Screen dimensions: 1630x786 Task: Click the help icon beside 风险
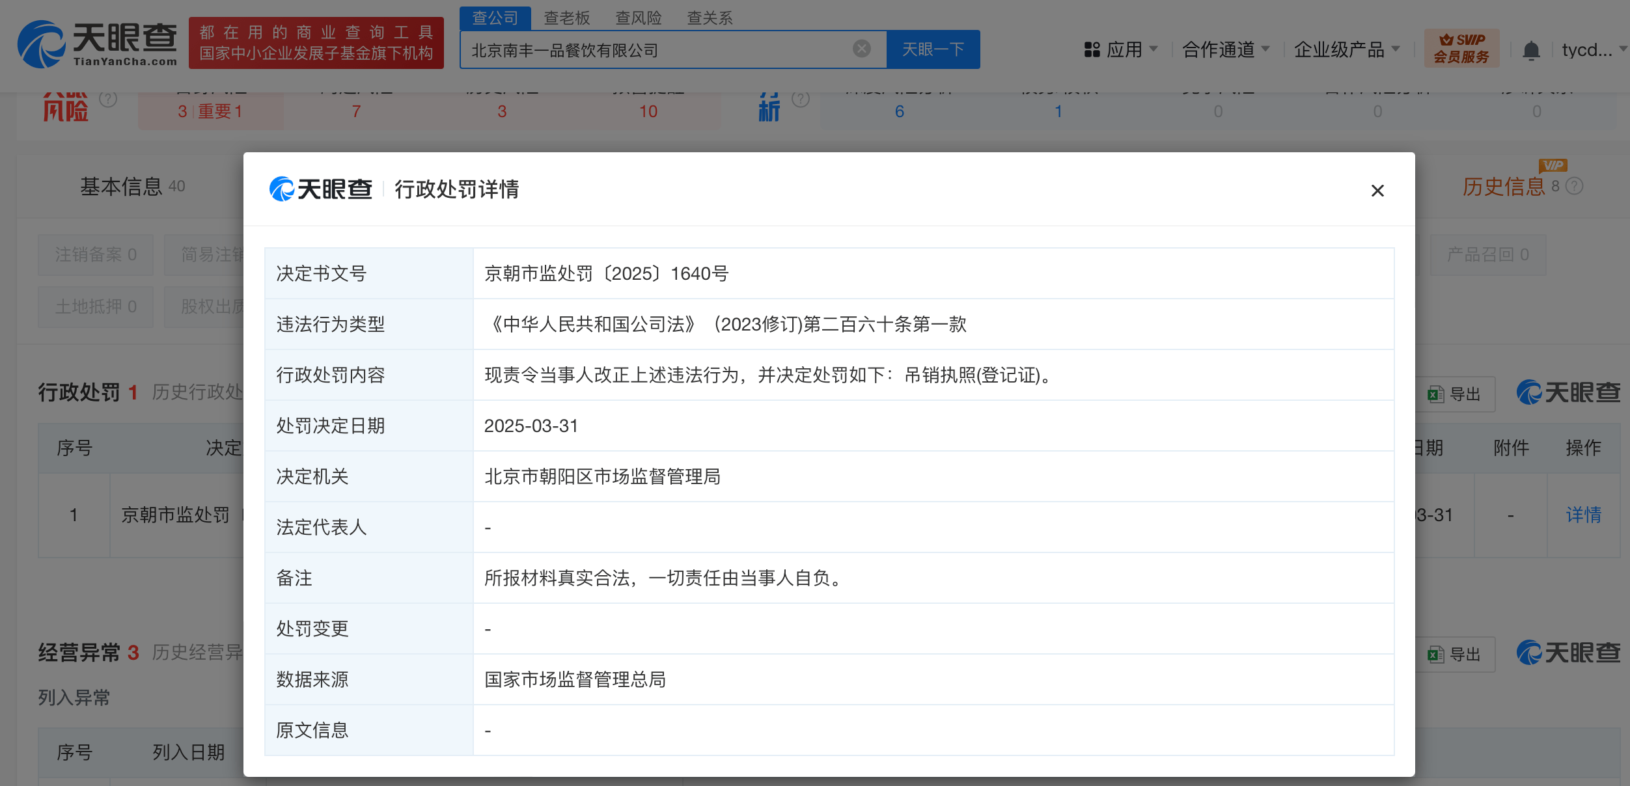[x=108, y=100]
